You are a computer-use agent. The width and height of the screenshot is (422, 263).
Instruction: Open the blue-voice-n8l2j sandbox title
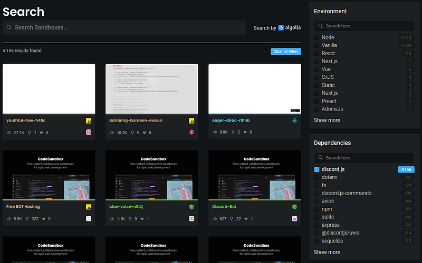click(x=126, y=206)
